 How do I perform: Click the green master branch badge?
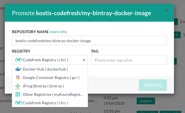(146, 101)
